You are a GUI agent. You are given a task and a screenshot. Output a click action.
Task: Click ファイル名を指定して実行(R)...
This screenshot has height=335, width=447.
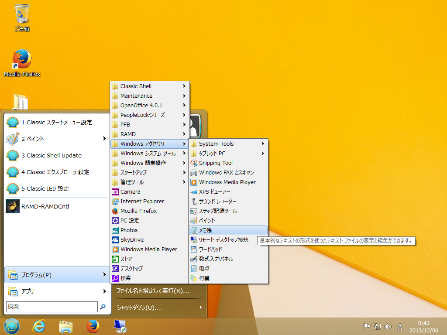[x=152, y=291]
